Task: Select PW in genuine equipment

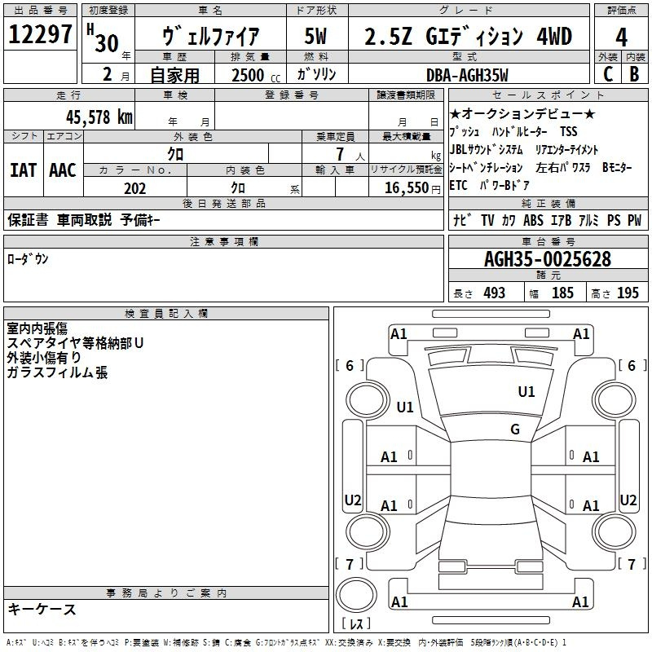Action: tap(634, 220)
